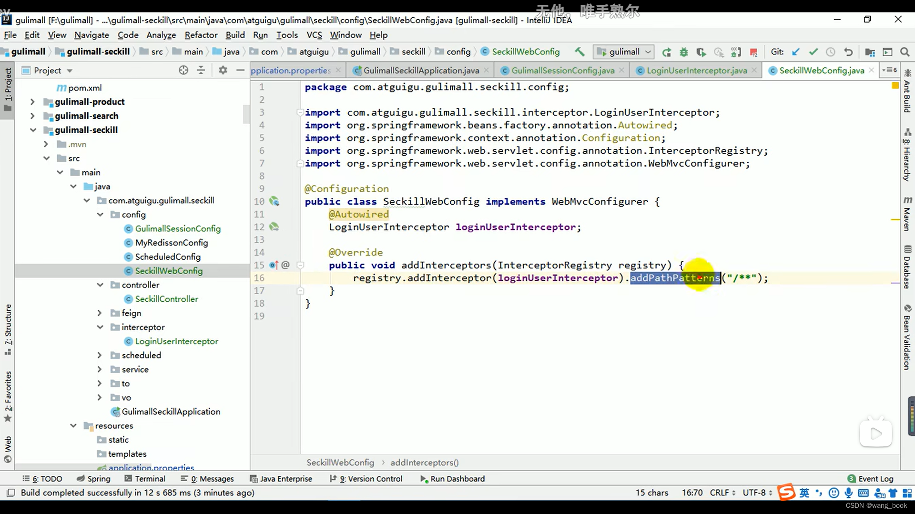The image size is (915, 514).
Task: Open the LoginUserInterceptor.java tab
Action: (x=697, y=70)
